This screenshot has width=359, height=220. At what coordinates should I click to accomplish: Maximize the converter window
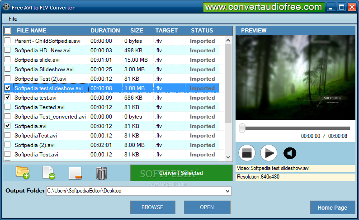click(341, 7)
